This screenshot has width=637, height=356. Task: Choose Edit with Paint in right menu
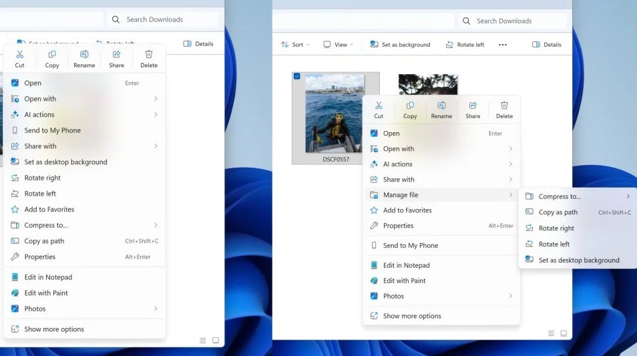441,281
